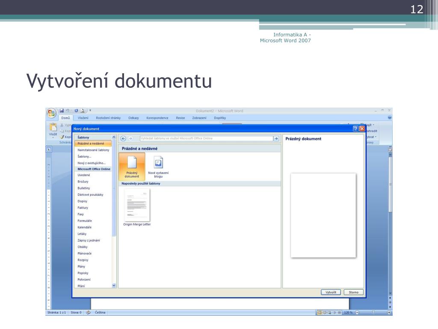This screenshot has width=438, height=329.
Task: Click the Nový dokument help question icon
Action: [355, 129]
